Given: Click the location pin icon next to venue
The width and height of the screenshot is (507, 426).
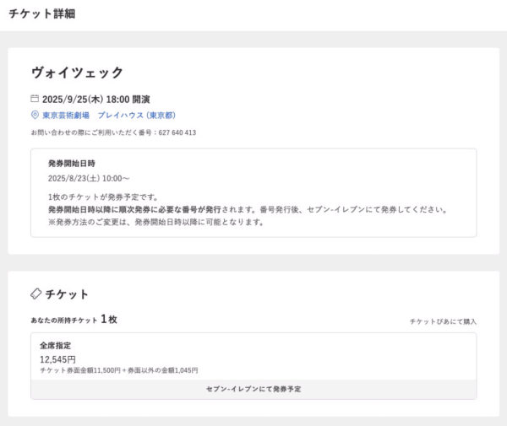Looking at the screenshot, I should pyautogui.click(x=35, y=116).
